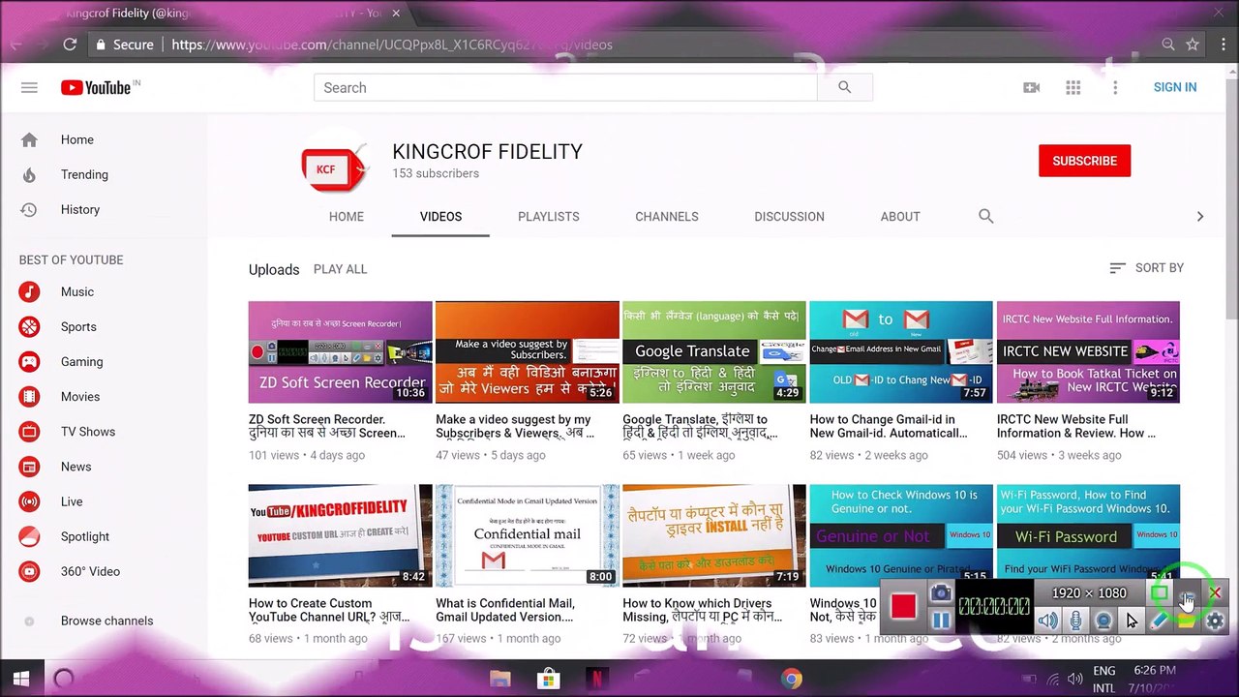Open 'How to Create Custom YouTube Channel URL' title

coord(328,610)
